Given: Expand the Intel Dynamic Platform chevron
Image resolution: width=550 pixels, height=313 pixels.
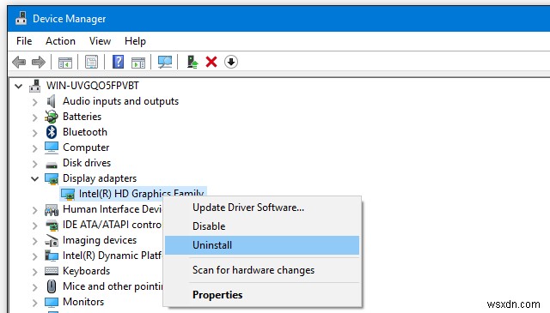Looking at the screenshot, I should point(34,256).
